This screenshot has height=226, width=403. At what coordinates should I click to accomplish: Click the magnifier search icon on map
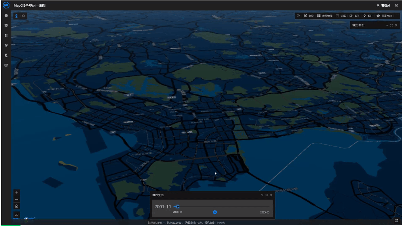[x=24, y=16]
